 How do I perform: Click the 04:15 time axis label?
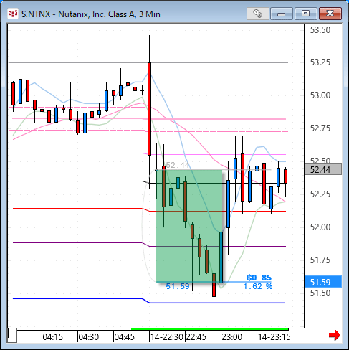[x=53, y=337]
